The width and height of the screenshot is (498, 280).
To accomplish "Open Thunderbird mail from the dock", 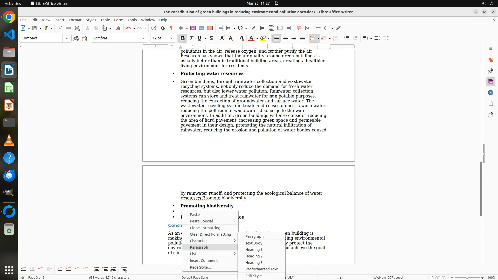I will tap(9, 176).
